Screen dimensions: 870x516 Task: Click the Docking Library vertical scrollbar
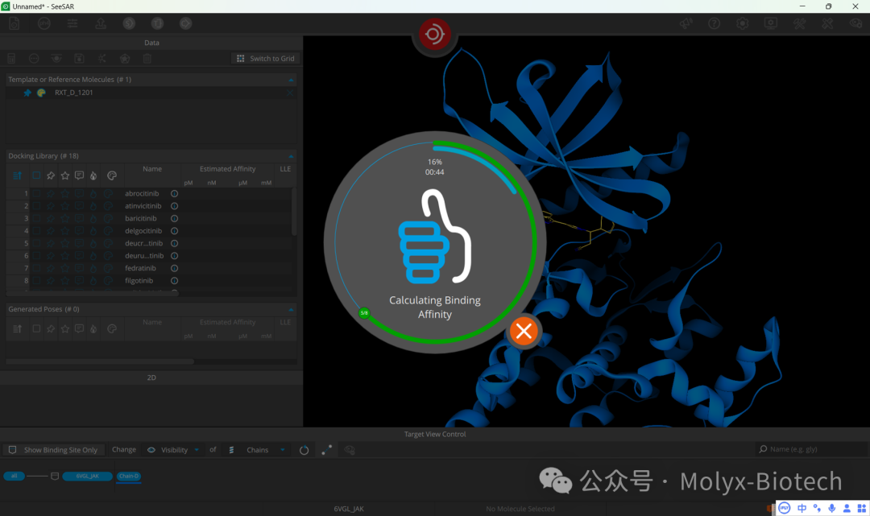tap(293, 212)
